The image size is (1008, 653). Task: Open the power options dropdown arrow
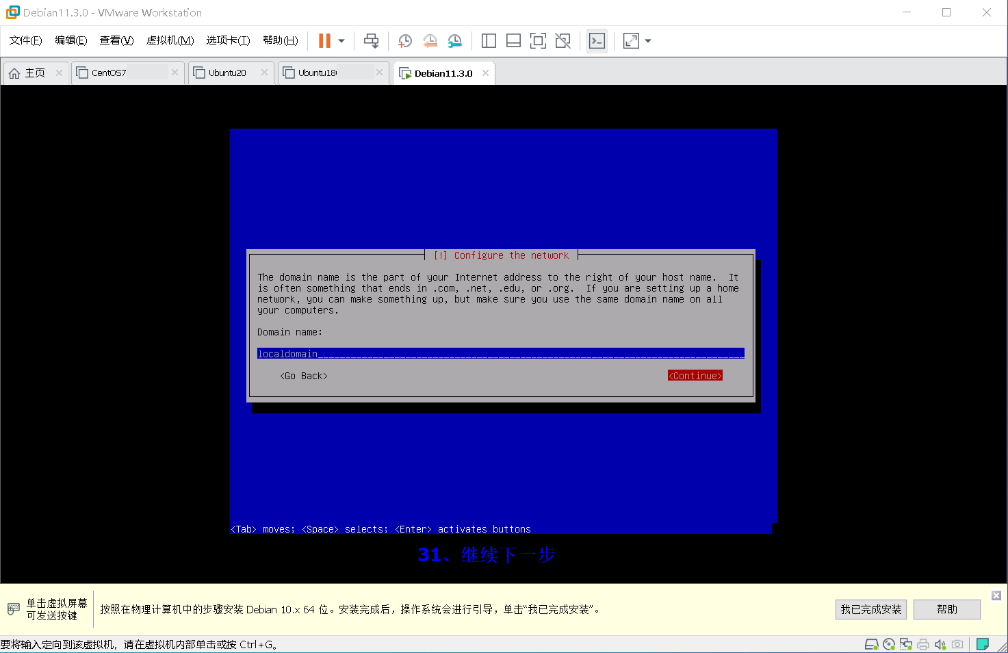[341, 41]
